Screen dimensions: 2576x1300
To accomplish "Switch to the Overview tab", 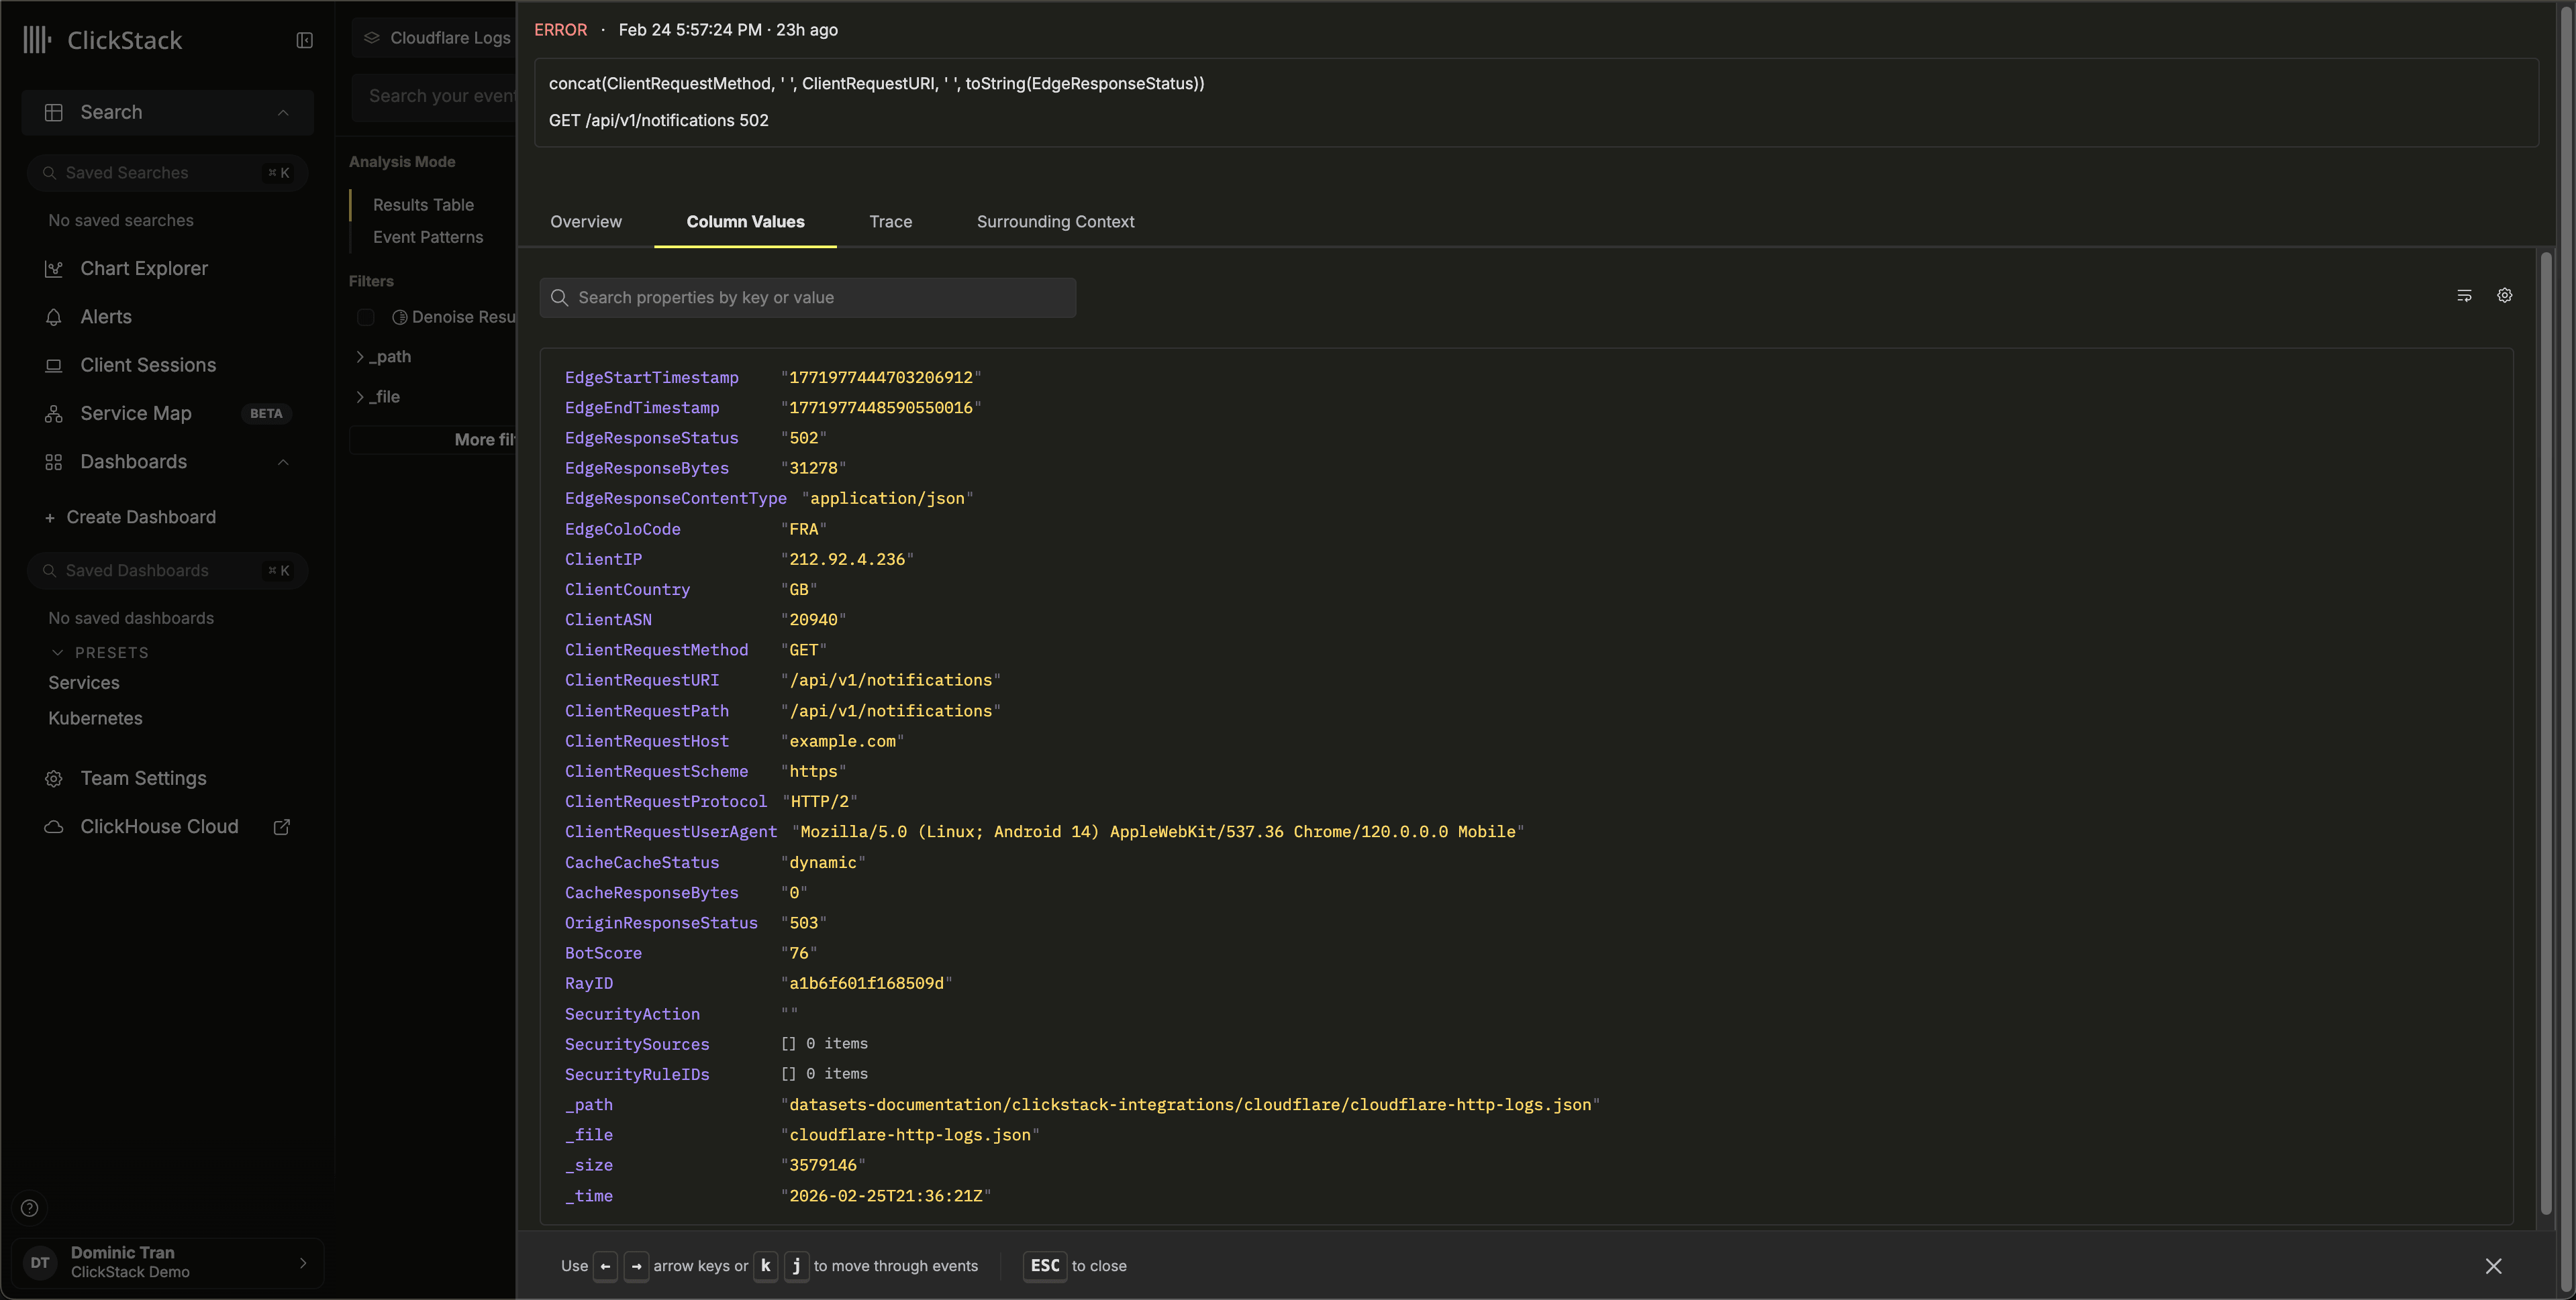I will tap(586, 222).
